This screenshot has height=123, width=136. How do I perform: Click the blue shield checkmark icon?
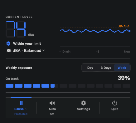click(8, 44)
